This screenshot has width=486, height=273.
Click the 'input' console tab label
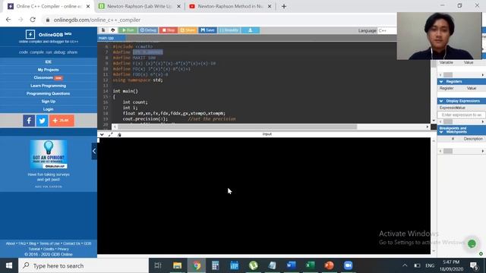[267, 134]
